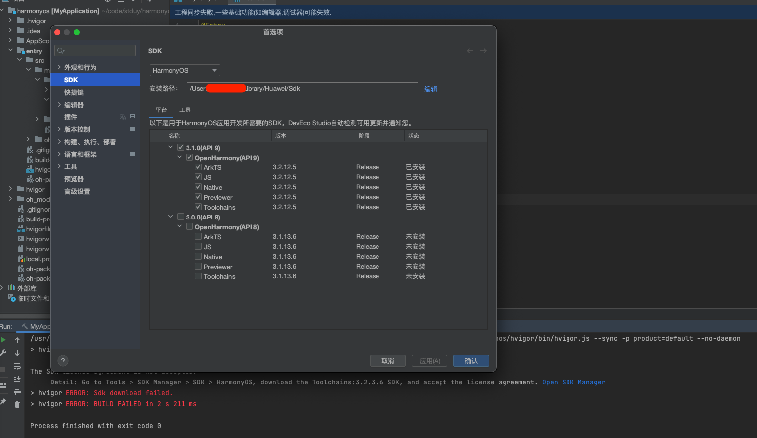Open the SDK Manager link in the console
757x438 pixels.
click(573, 382)
